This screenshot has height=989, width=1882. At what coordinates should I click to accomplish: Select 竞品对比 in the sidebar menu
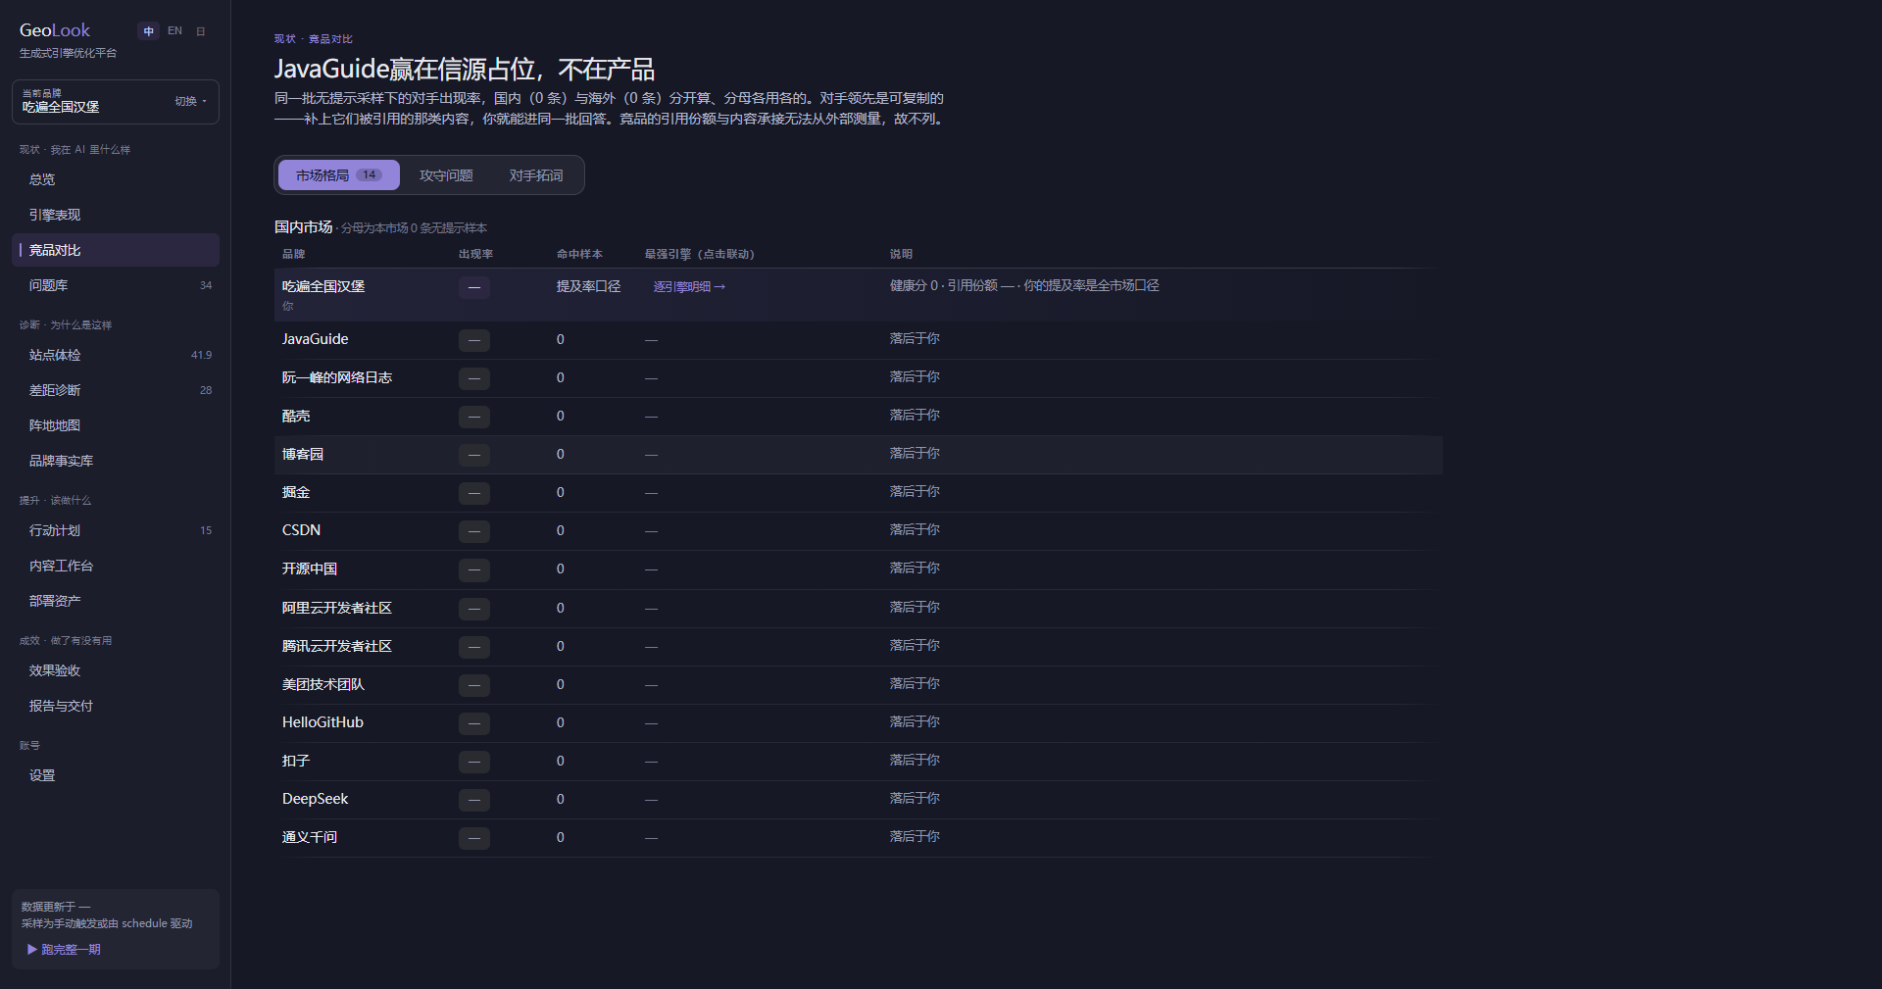coord(116,250)
